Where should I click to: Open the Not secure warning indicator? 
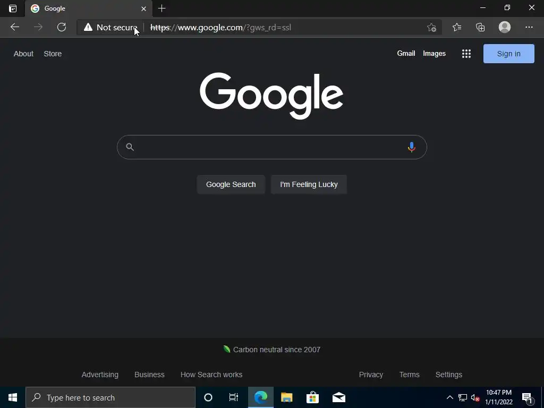click(110, 28)
